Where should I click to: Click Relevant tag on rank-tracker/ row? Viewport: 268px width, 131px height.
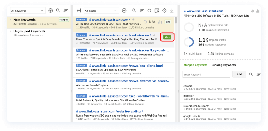click(82, 35)
